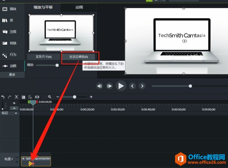Switch to the 动画 tab at top
Viewport: 228px width, 168px height.
(79, 7)
